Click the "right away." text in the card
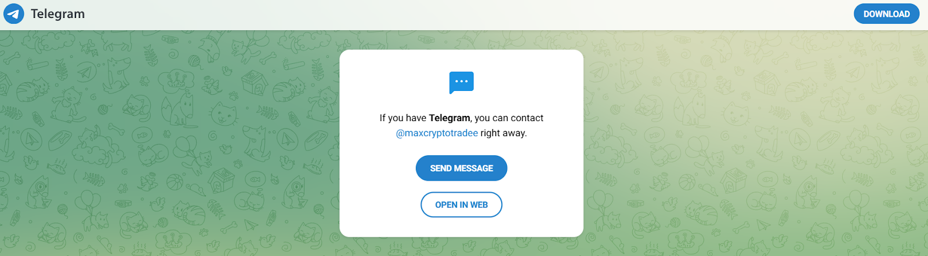This screenshot has width=928, height=256. pos(504,133)
